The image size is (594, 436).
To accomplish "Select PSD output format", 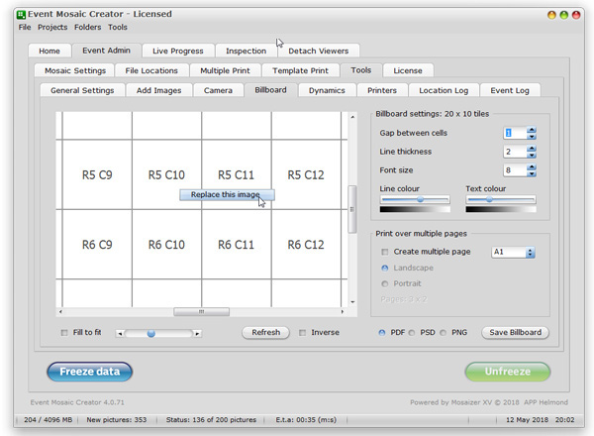I will pos(412,333).
